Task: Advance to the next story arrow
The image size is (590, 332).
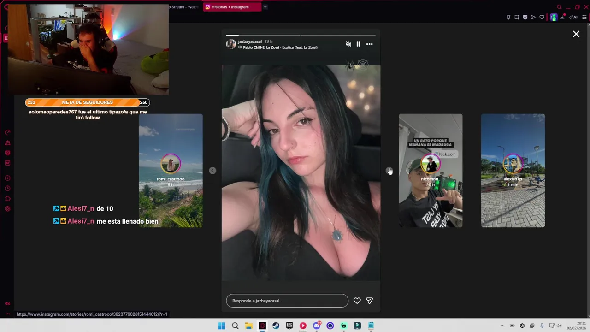Action: point(389,171)
